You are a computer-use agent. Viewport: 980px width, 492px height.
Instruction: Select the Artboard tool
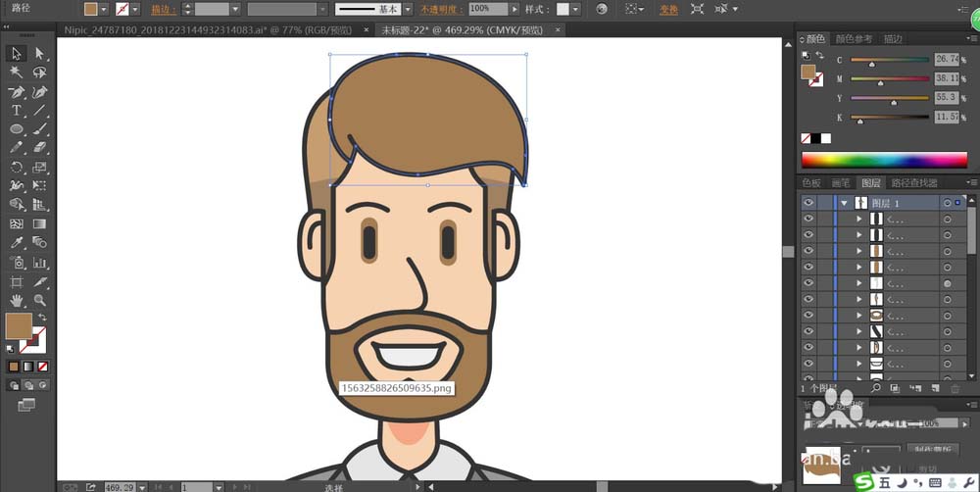[x=17, y=282]
